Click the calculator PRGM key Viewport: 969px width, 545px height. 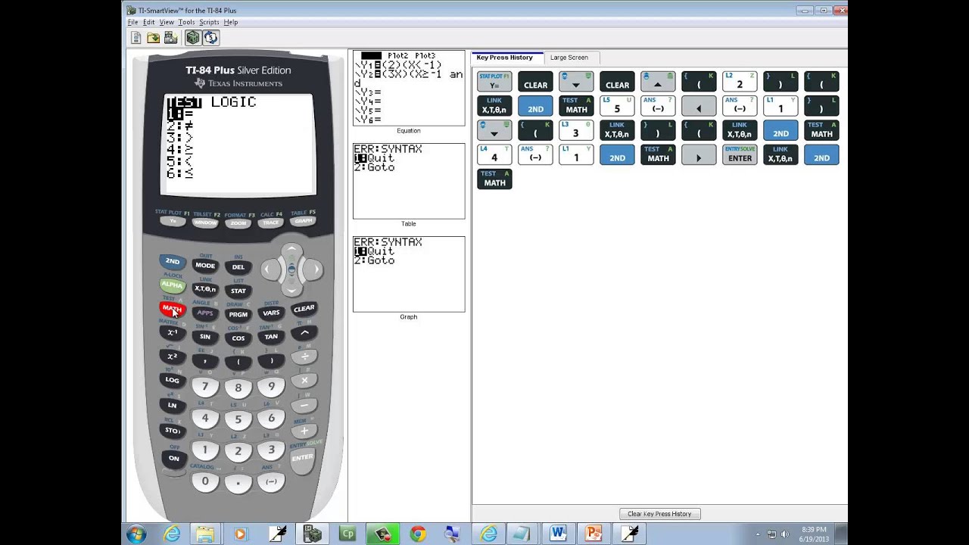pos(238,314)
